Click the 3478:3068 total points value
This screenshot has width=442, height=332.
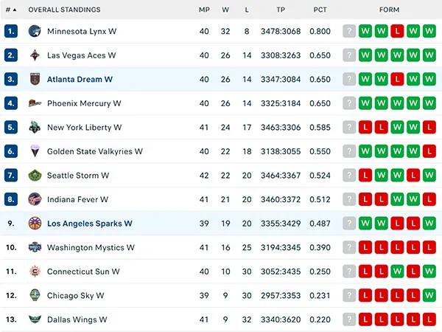281,31
